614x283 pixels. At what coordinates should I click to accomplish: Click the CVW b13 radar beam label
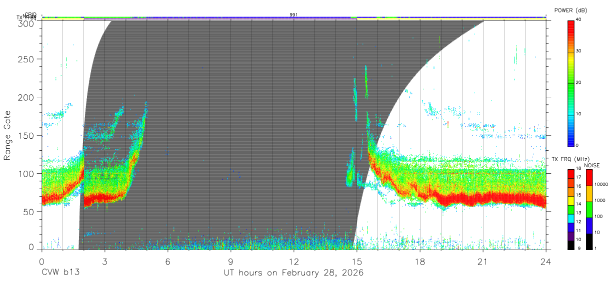coord(60,273)
